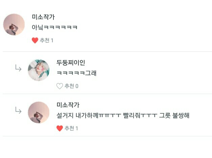Open 두둥찌이인's profile picture
The width and height of the screenshot is (212, 158).
[x=39, y=70]
